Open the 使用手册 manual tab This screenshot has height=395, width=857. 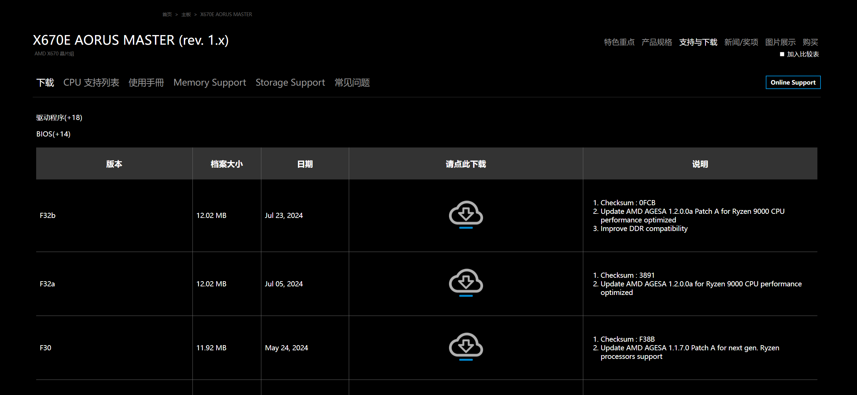coord(146,83)
